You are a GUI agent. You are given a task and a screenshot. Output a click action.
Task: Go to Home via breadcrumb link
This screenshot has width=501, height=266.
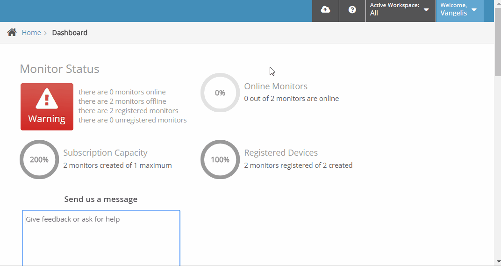pos(31,33)
